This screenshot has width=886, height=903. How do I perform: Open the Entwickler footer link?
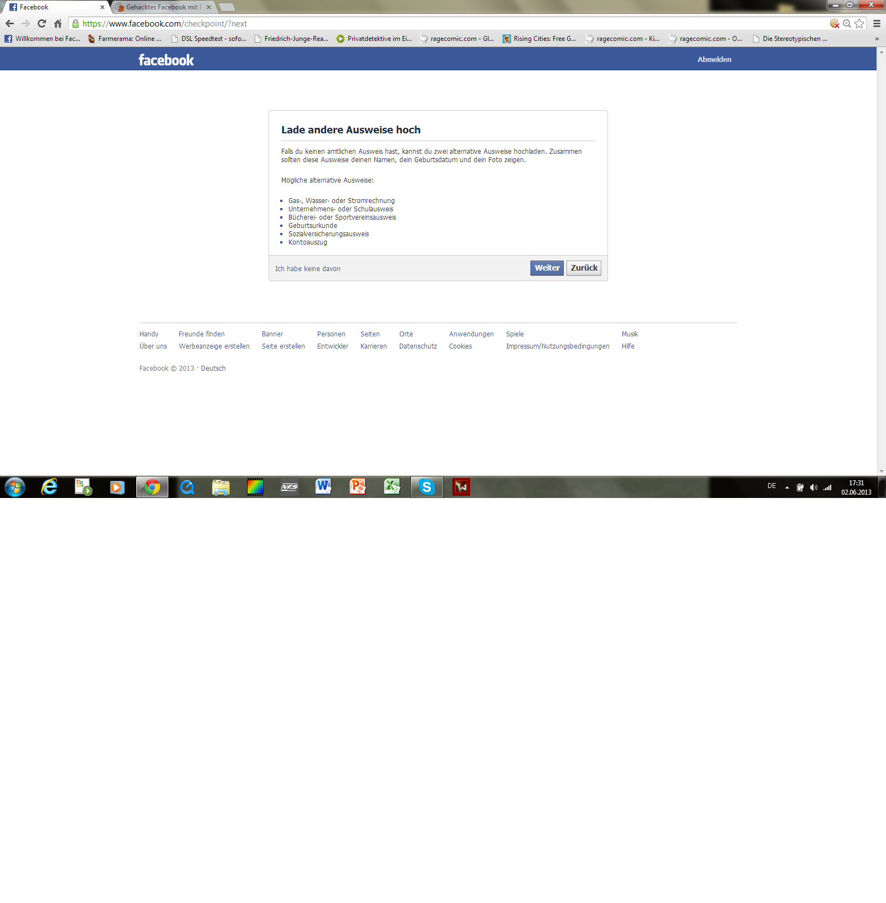(333, 346)
